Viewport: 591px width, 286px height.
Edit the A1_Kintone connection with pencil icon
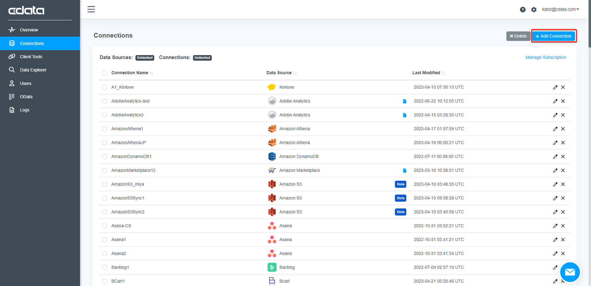pos(555,87)
